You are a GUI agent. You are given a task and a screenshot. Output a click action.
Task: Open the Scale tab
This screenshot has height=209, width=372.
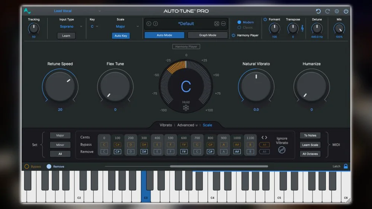207,125
